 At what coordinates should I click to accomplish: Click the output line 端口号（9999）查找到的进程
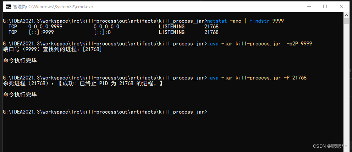[52, 49]
